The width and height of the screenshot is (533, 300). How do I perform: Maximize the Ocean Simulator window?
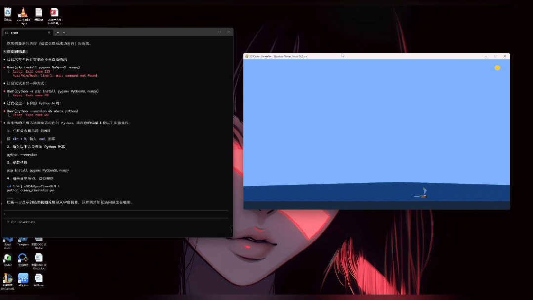coord(495,56)
